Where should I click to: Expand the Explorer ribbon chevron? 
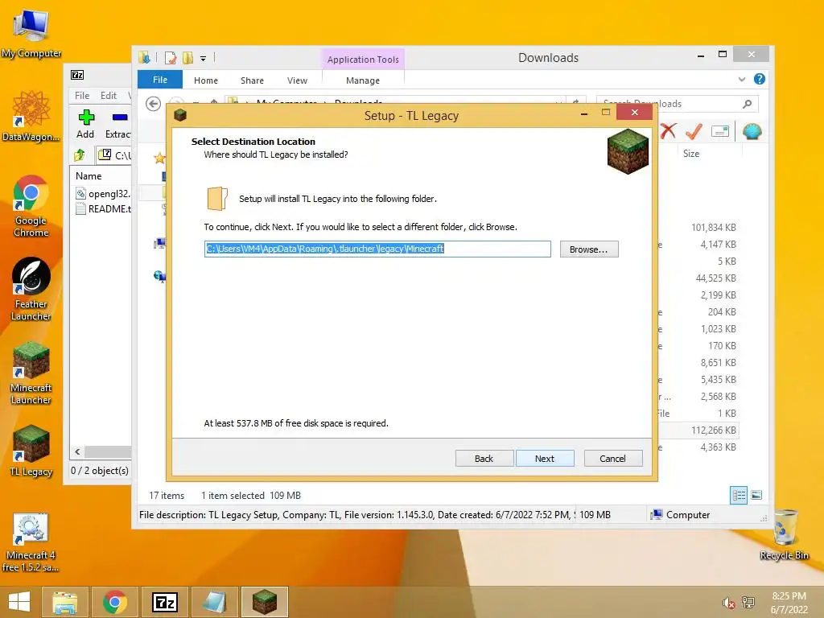tap(741, 80)
